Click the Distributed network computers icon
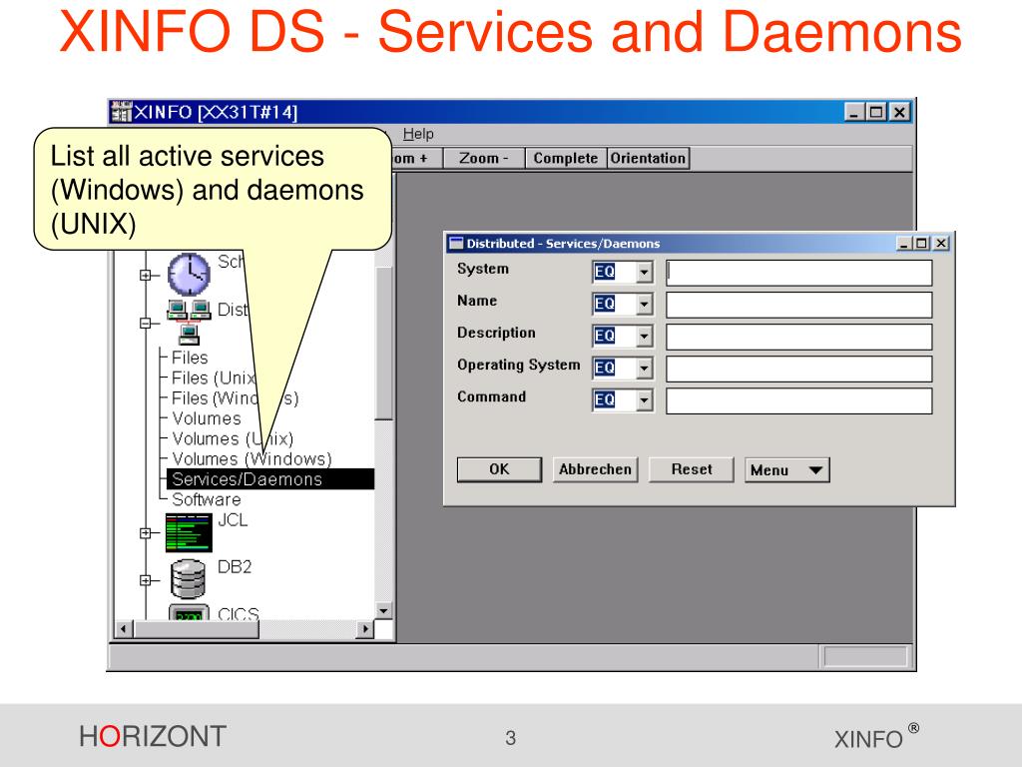Screen dimensions: 1022x767 click(189, 322)
